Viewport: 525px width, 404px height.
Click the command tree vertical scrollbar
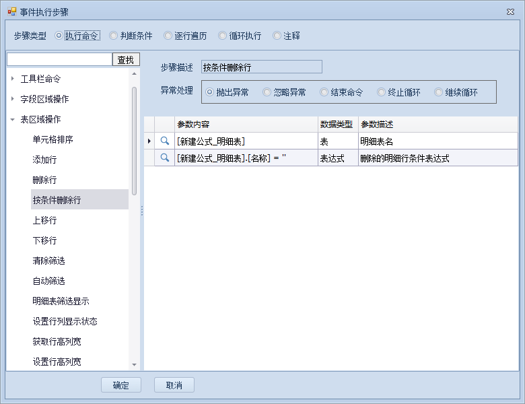(x=135, y=141)
